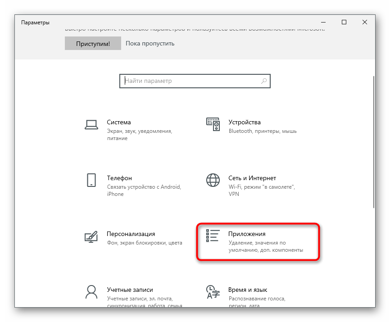The width and height of the screenshot is (390, 322).
Task: Click the Учетные записи person icon
Action: click(x=91, y=291)
